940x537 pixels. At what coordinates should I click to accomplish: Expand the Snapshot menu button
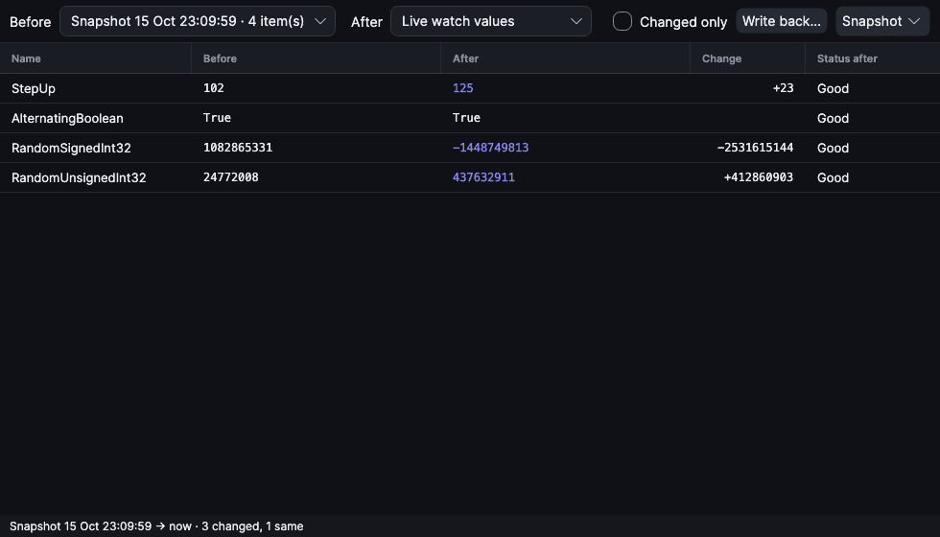pos(882,21)
